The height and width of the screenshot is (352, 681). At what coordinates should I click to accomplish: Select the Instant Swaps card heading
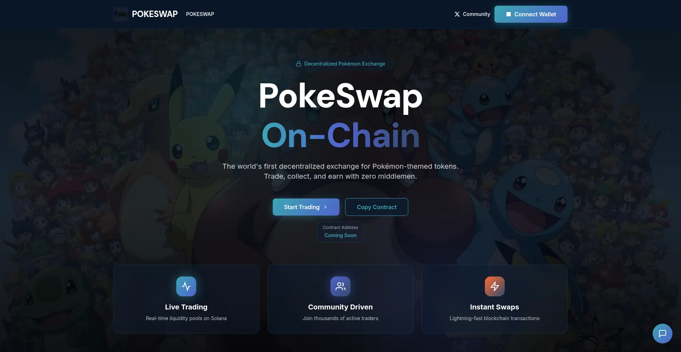point(494,307)
